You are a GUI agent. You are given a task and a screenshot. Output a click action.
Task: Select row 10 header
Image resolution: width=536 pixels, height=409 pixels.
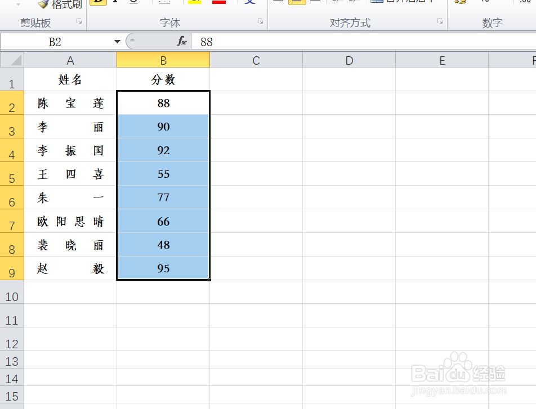coord(12,292)
